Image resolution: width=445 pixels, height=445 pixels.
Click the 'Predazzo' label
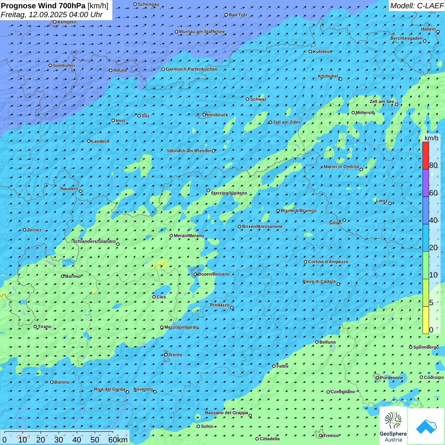point(220,305)
